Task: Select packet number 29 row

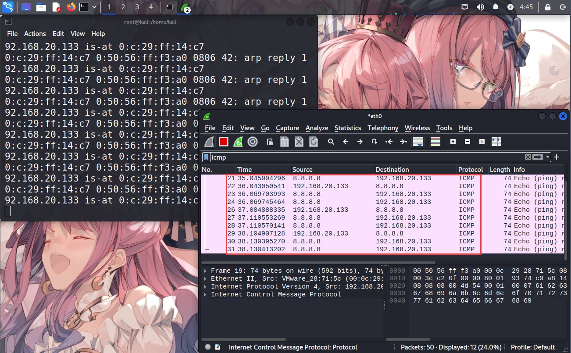Action: (382, 234)
